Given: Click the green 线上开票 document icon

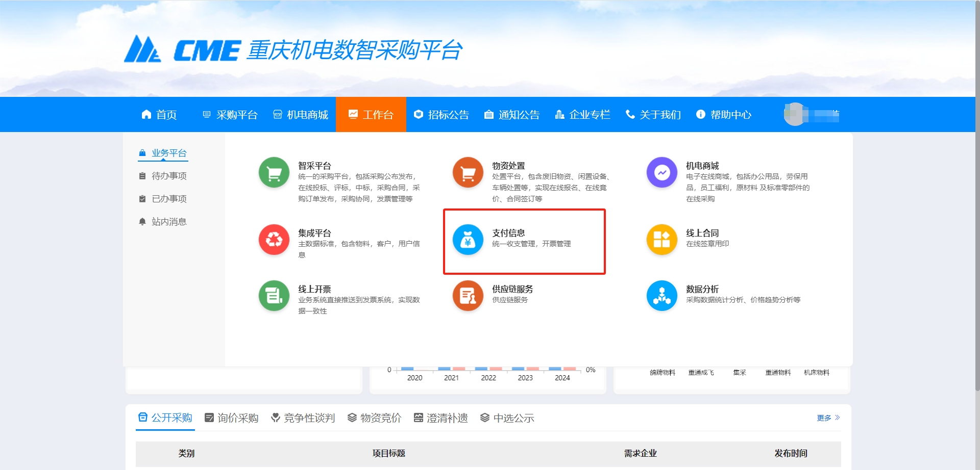Looking at the screenshot, I should coord(274,296).
